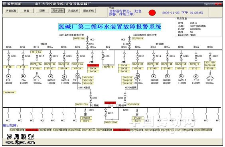
Task: Click the 6150 bus tie breaker symbol
Action: 103,56
